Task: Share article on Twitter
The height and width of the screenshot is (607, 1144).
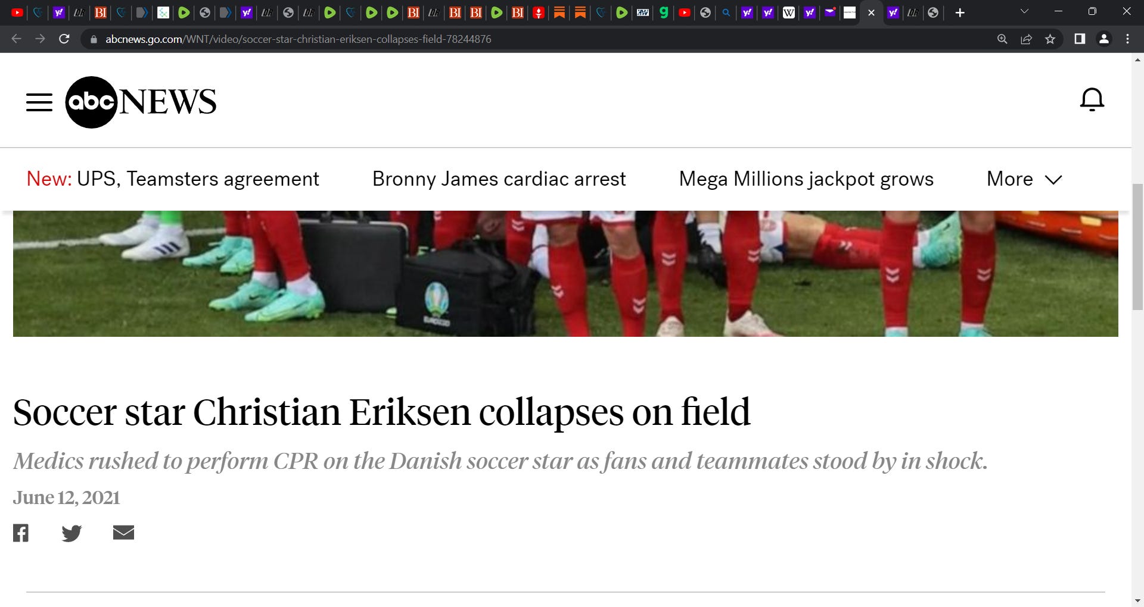Action: click(x=71, y=533)
